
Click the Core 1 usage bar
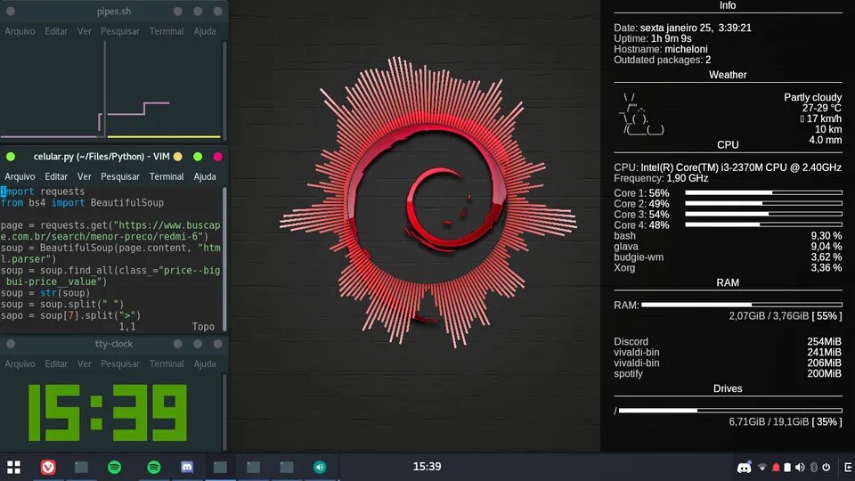click(x=763, y=192)
